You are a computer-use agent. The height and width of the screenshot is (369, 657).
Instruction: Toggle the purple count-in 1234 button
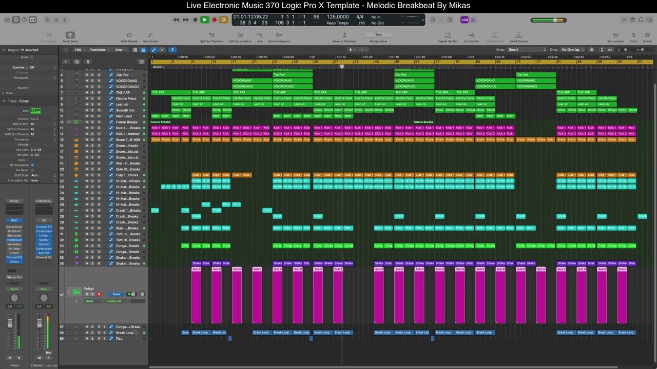pos(464,19)
